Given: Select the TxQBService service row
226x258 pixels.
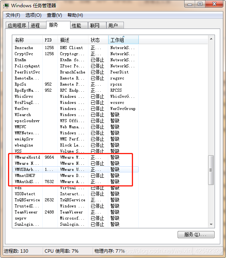Looking at the screenshot, I should point(75,200).
